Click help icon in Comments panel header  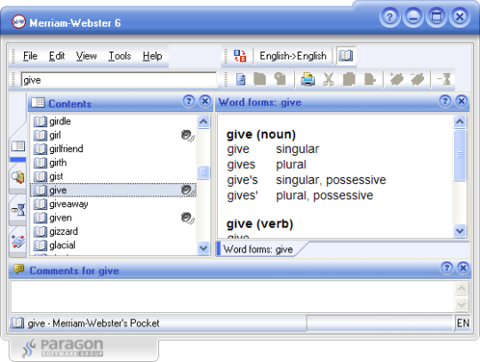tap(447, 268)
